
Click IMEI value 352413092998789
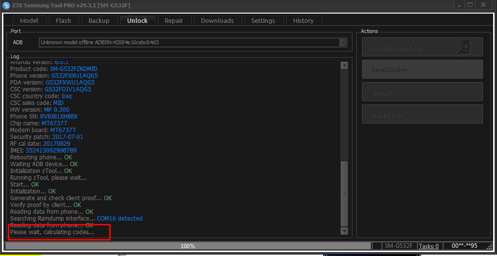click(x=51, y=151)
